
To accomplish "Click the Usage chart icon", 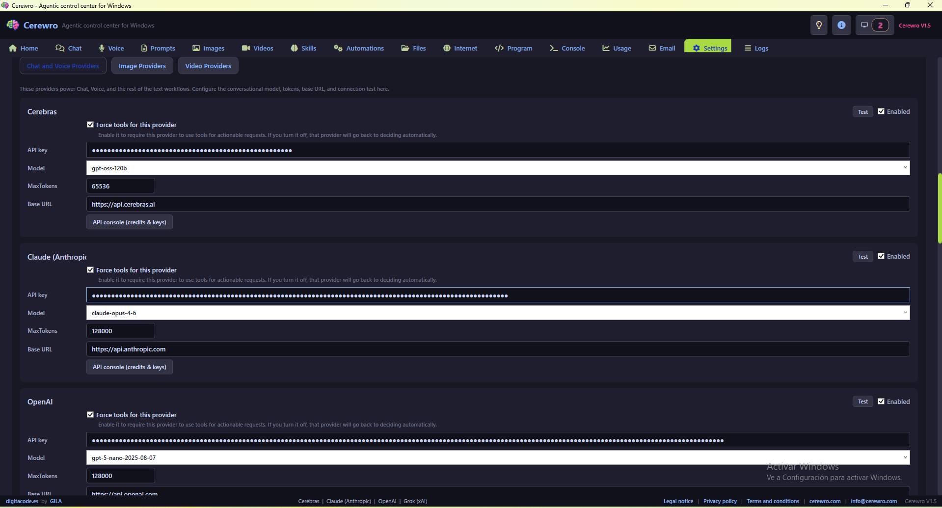I will click(606, 48).
